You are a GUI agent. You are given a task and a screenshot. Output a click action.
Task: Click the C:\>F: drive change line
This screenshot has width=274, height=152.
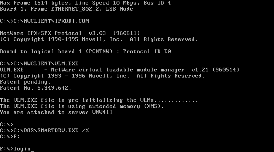pos(10,137)
